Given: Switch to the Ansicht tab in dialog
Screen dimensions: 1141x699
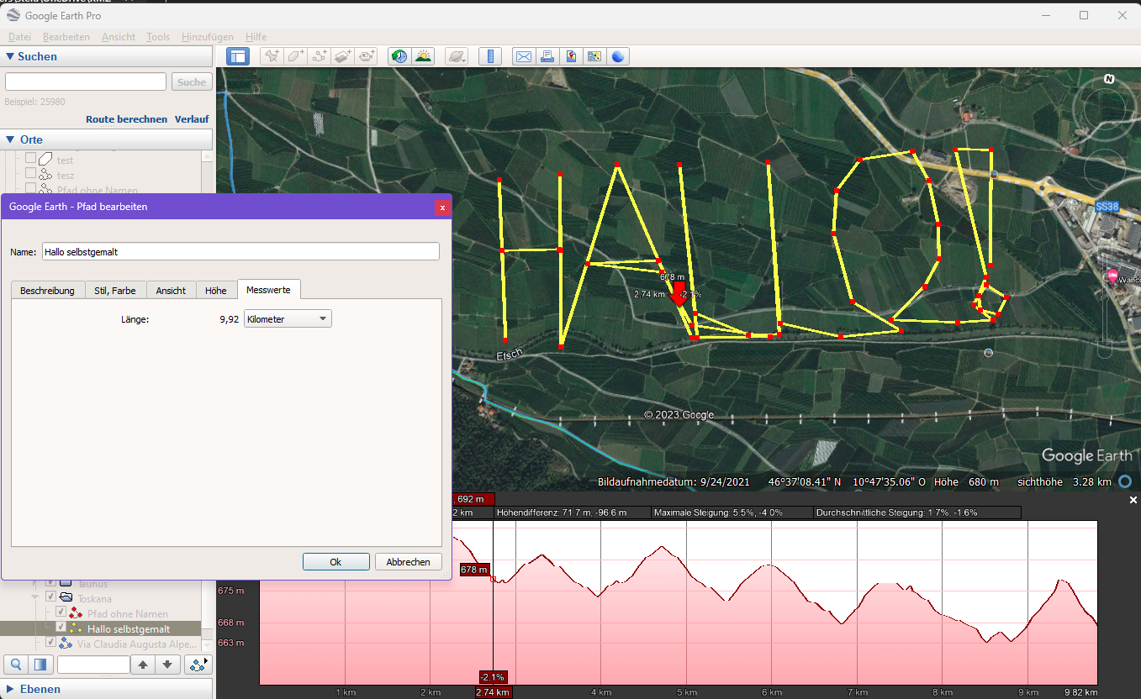Looking at the screenshot, I should (x=171, y=290).
